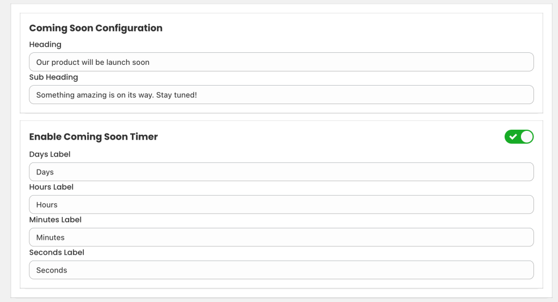
Task: Click the 'Hours Label' caption text
Action: coord(51,187)
